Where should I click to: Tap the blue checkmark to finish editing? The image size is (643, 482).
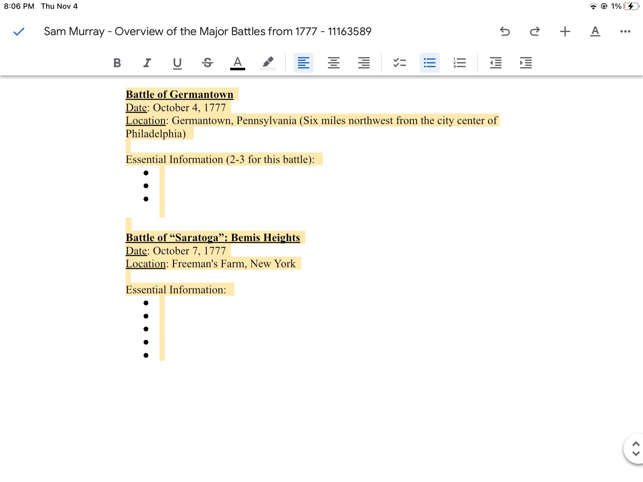coord(19,31)
